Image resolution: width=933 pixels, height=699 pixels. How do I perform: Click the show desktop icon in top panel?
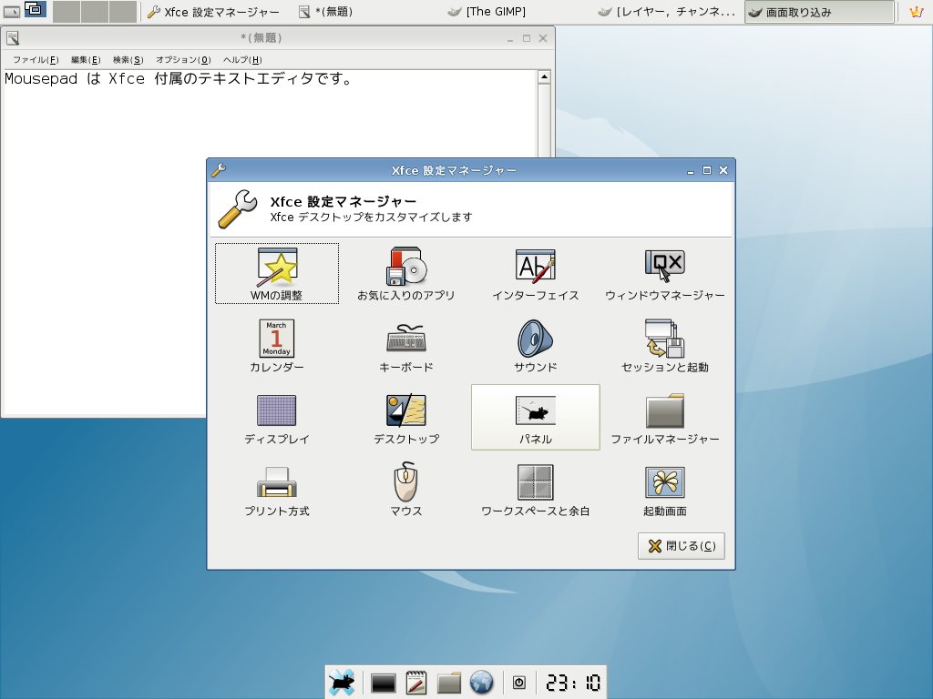11,11
